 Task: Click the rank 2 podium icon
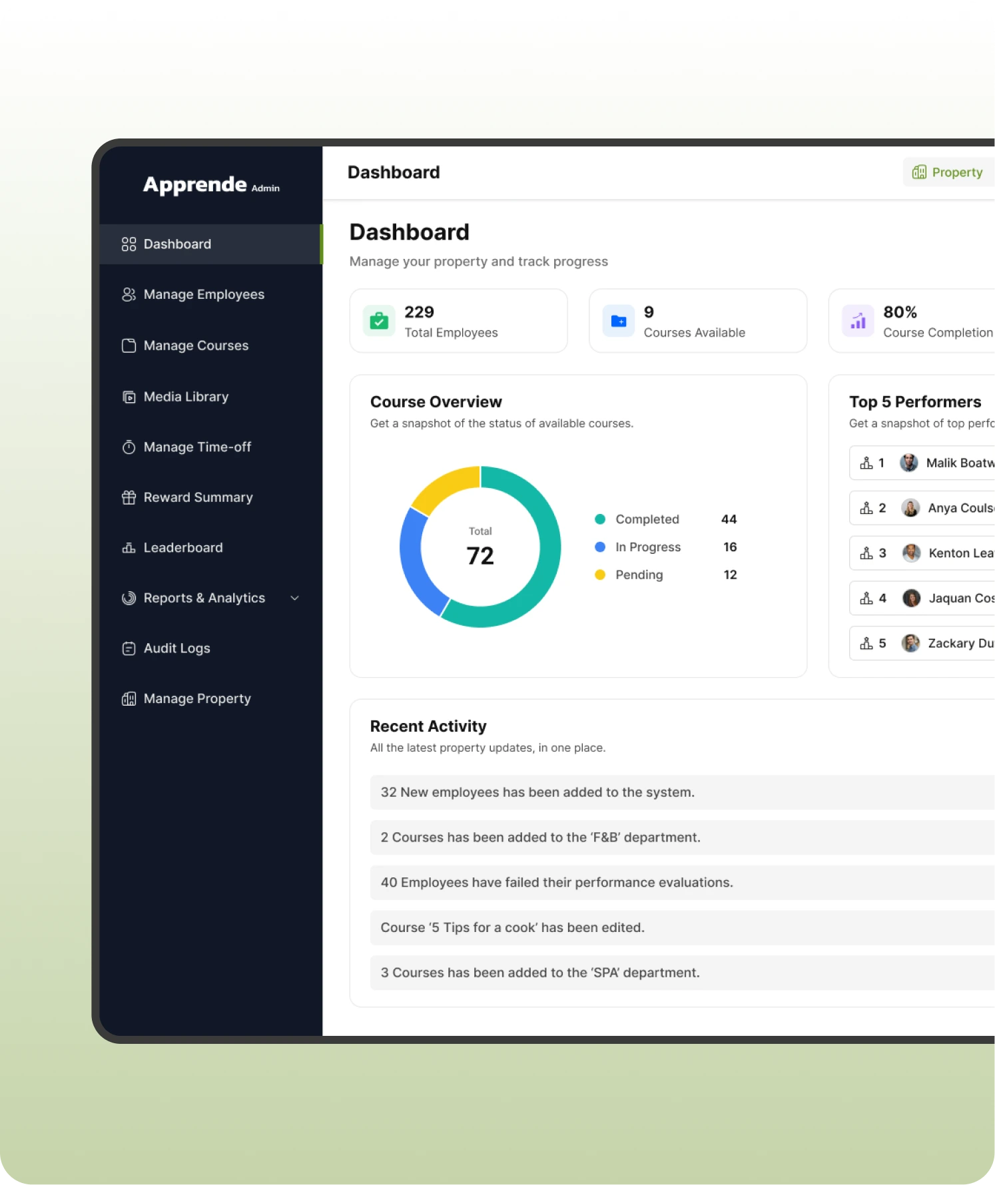(x=866, y=508)
